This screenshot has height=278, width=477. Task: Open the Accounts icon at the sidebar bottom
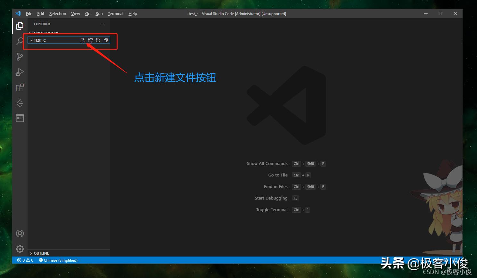pyautogui.click(x=20, y=233)
